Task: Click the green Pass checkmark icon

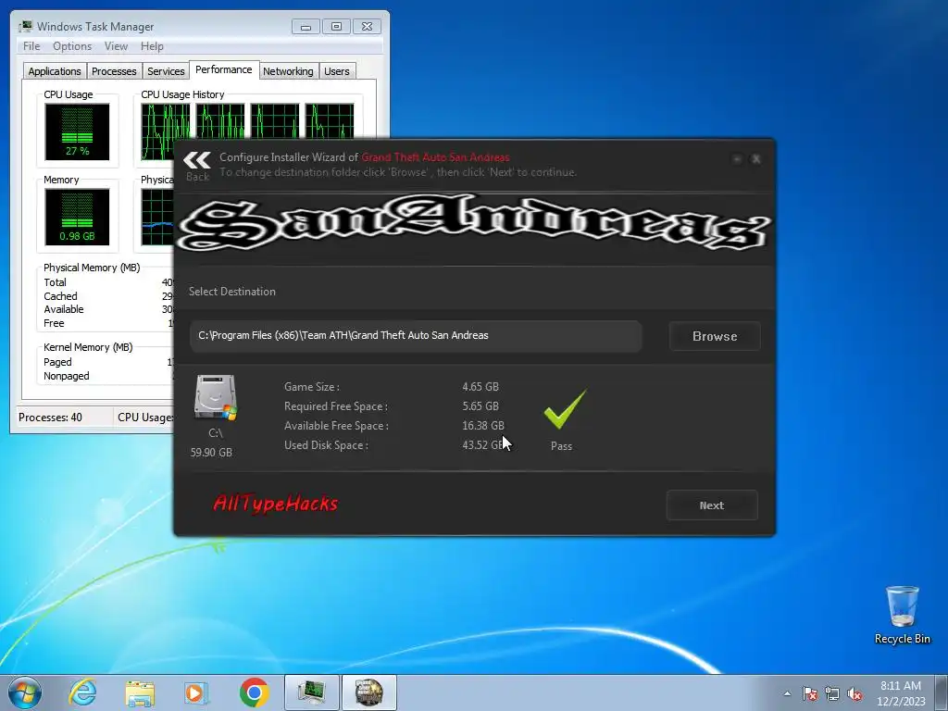Action: pos(565,409)
